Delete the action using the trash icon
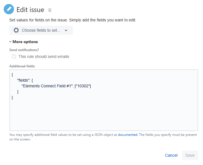The width and height of the screenshot is (203, 165). (50, 10)
